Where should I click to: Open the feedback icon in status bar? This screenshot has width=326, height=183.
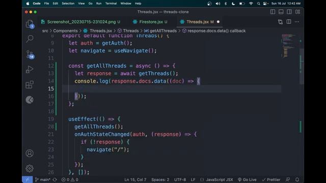point(288,179)
